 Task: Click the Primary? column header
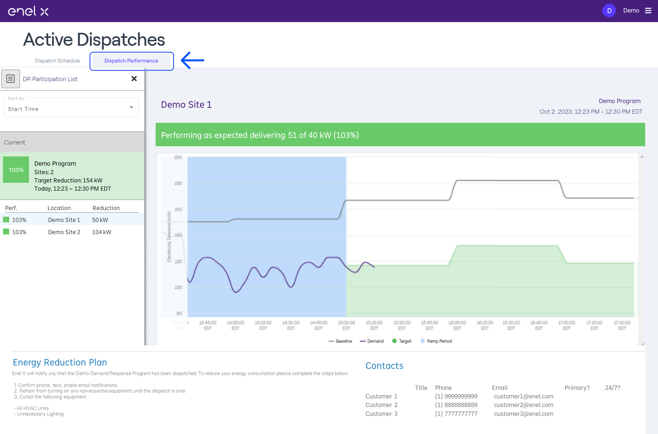[x=577, y=388]
